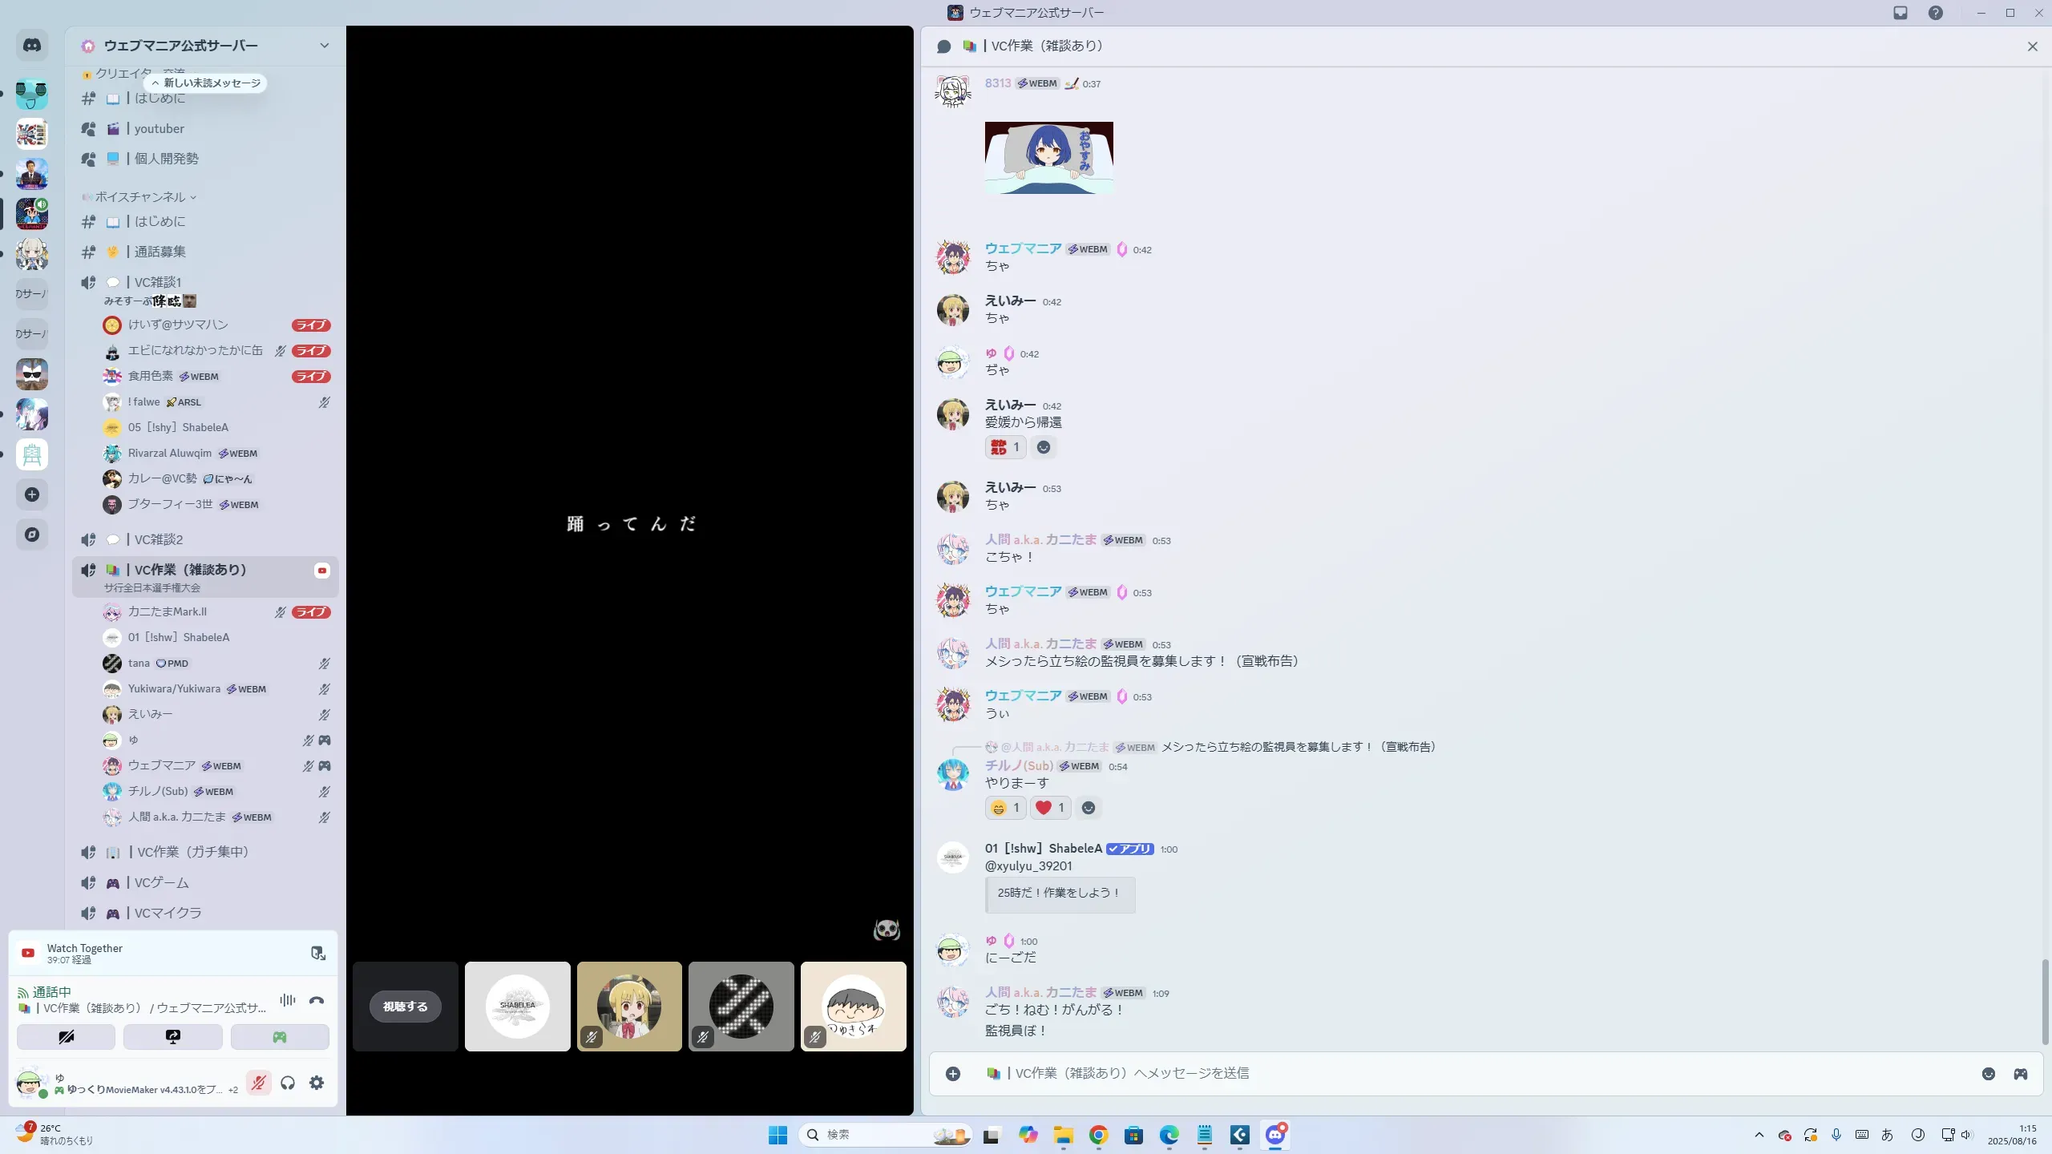This screenshot has width=2052, height=1154.
Task: Click add a server plus icon
Action: [32, 494]
